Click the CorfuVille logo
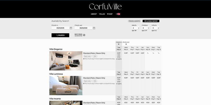 tap(105, 6)
